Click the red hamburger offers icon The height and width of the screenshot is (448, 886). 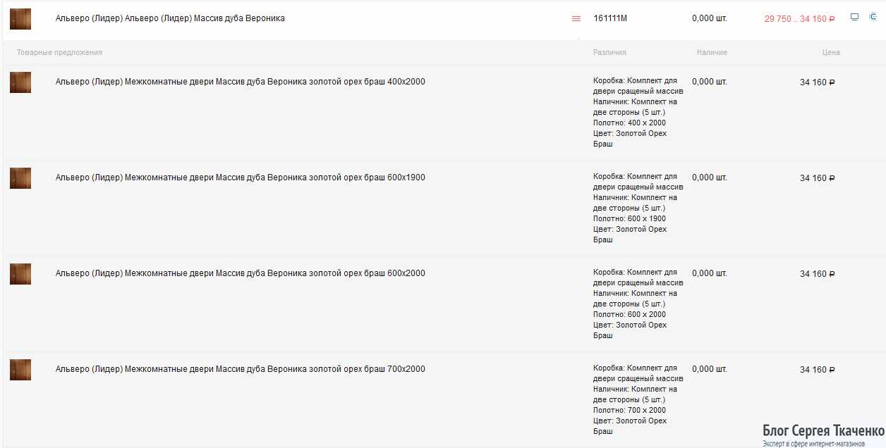(576, 18)
